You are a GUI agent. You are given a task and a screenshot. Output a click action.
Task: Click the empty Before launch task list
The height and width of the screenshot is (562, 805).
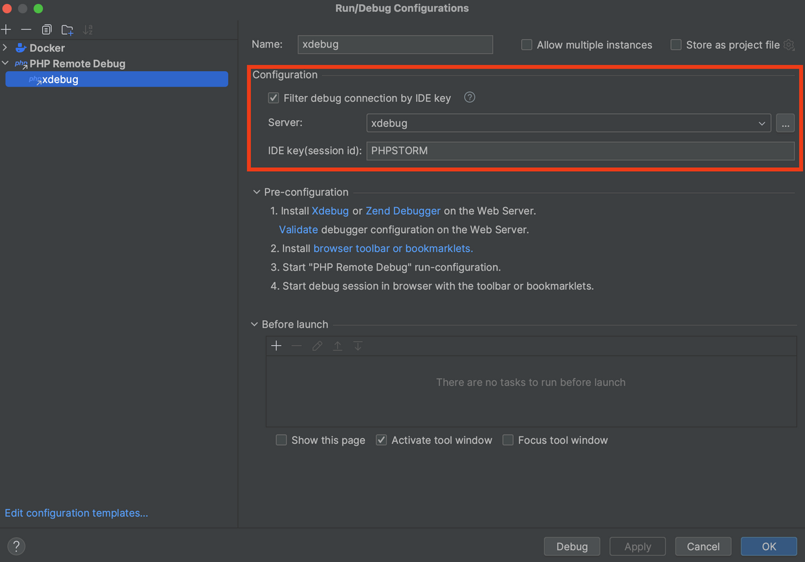531,391
